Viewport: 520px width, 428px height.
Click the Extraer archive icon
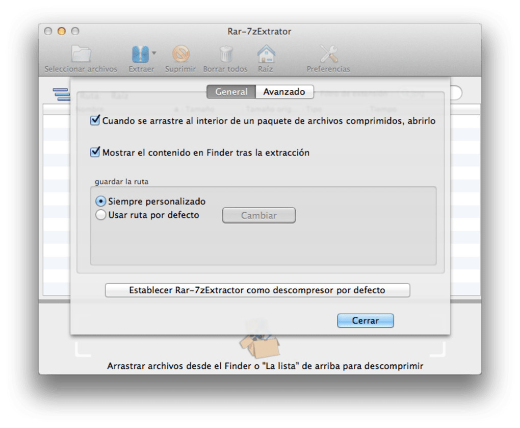(141, 54)
